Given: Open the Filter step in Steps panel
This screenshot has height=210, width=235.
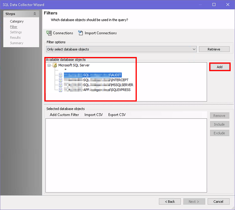Looking at the screenshot, I should 13,27.
